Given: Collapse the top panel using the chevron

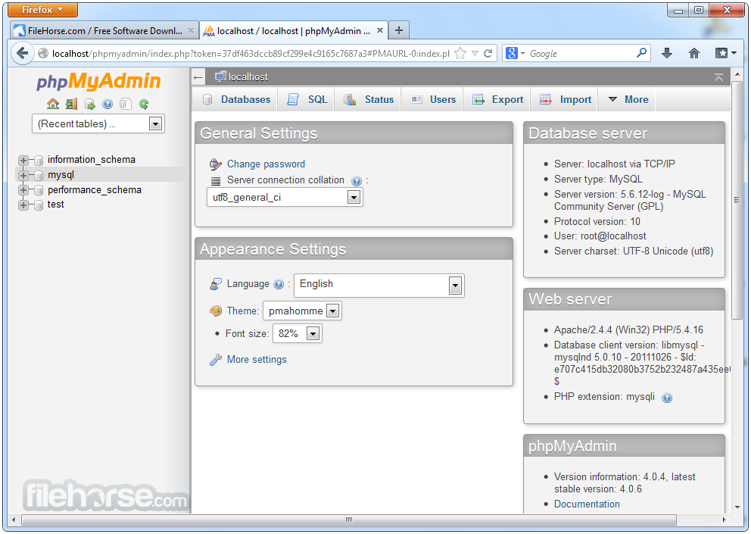Looking at the screenshot, I should (718, 76).
